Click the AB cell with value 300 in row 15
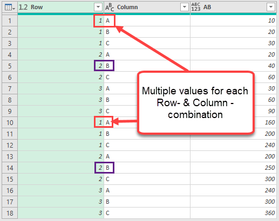 point(233,179)
